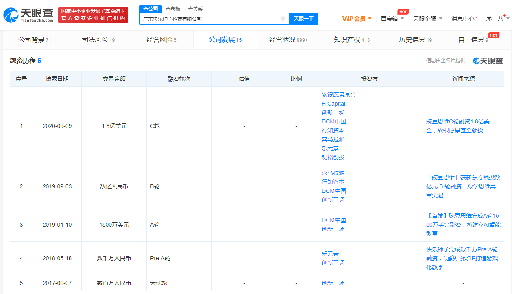Click the 融资轮次 column header
The image size is (512, 294).
click(x=179, y=79)
